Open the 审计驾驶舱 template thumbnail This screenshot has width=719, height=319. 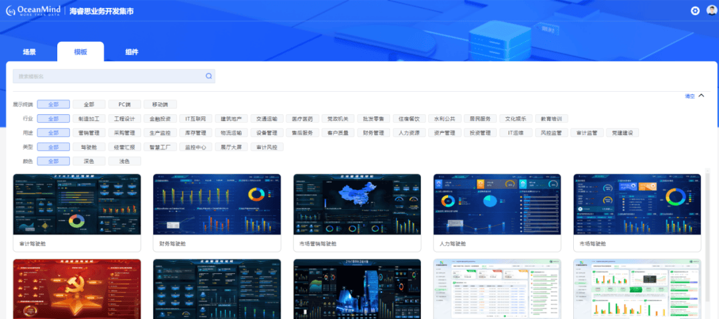point(77,204)
